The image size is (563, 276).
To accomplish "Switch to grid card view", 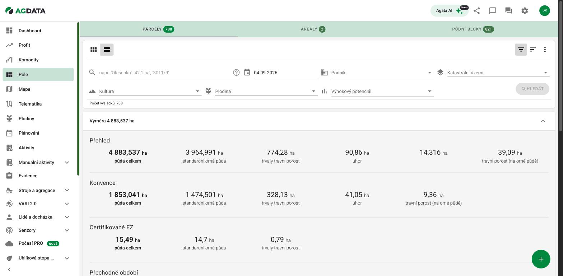I will (x=94, y=50).
